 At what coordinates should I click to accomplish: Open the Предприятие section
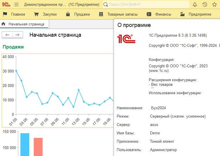click(200, 14)
